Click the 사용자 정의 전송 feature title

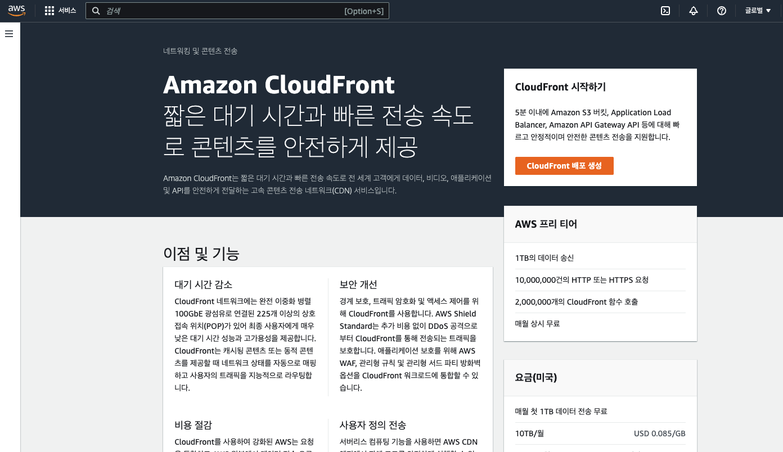tap(373, 425)
